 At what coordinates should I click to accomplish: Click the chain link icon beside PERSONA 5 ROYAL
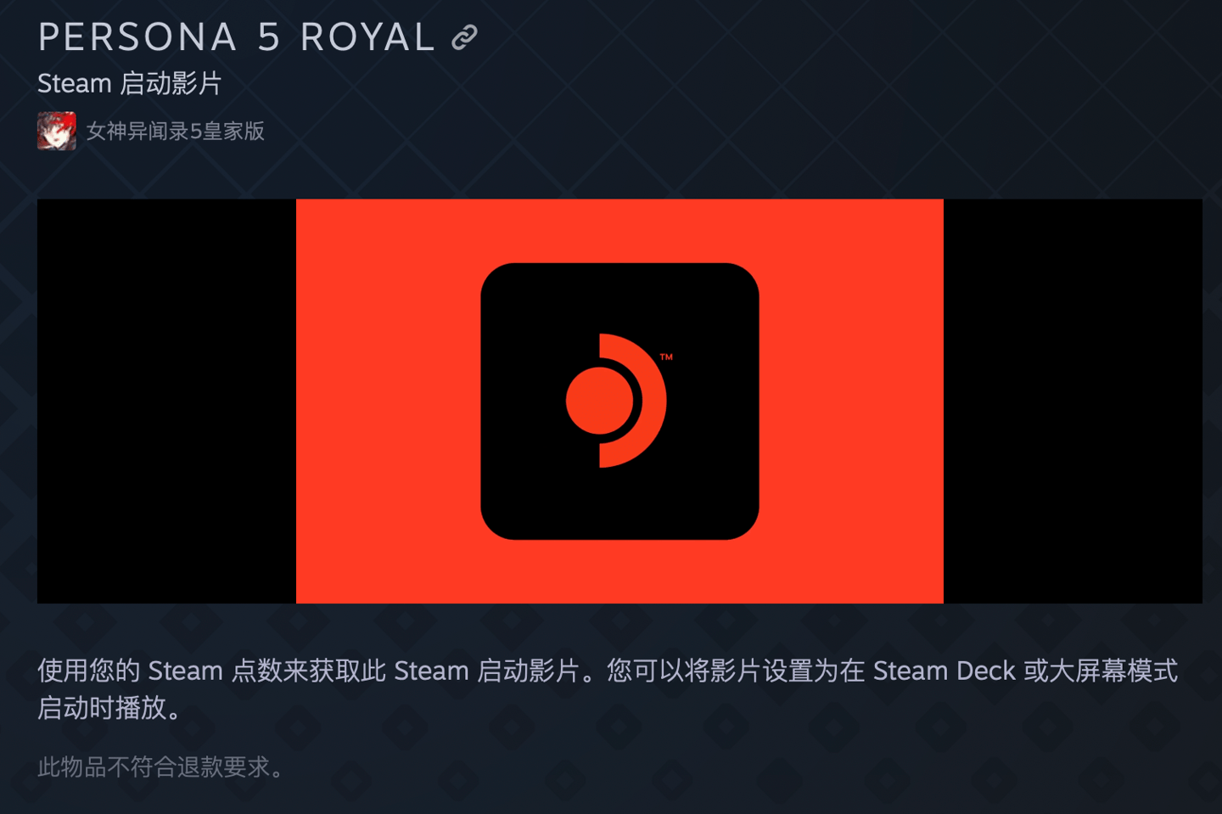pyautogui.click(x=464, y=37)
